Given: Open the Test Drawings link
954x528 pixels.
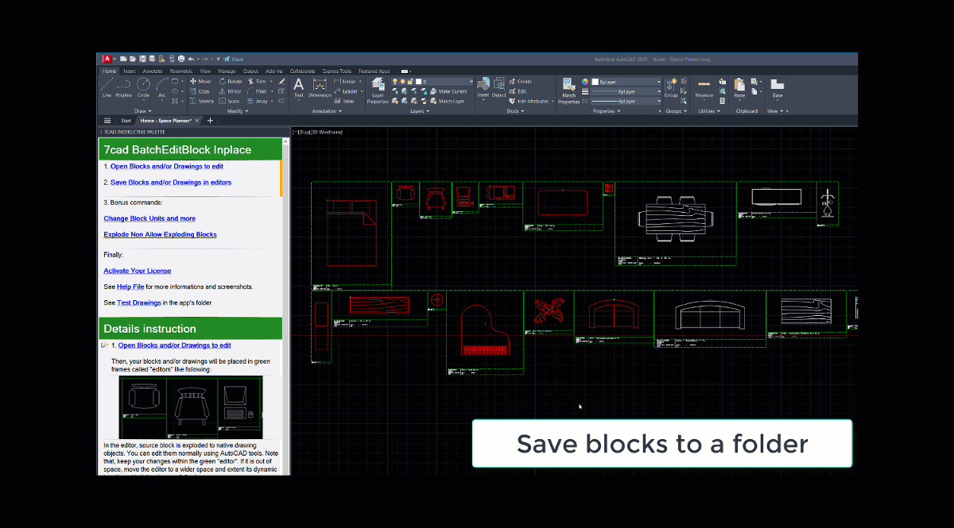Looking at the screenshot, I should (139, 303).
